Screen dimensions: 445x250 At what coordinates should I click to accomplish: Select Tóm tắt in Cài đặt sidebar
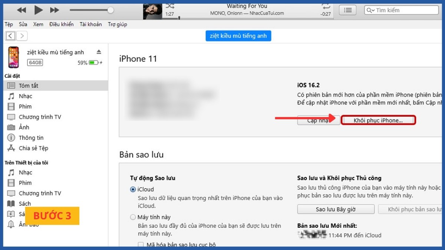coord(56,86)
